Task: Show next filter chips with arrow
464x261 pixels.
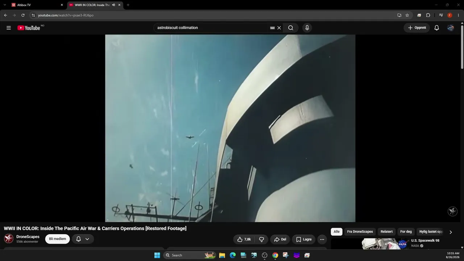Action: pos(451,232)
